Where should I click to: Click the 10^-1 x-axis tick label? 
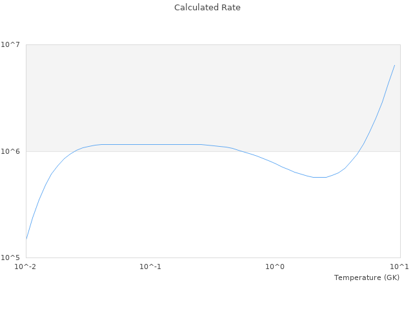coord(150,267)
